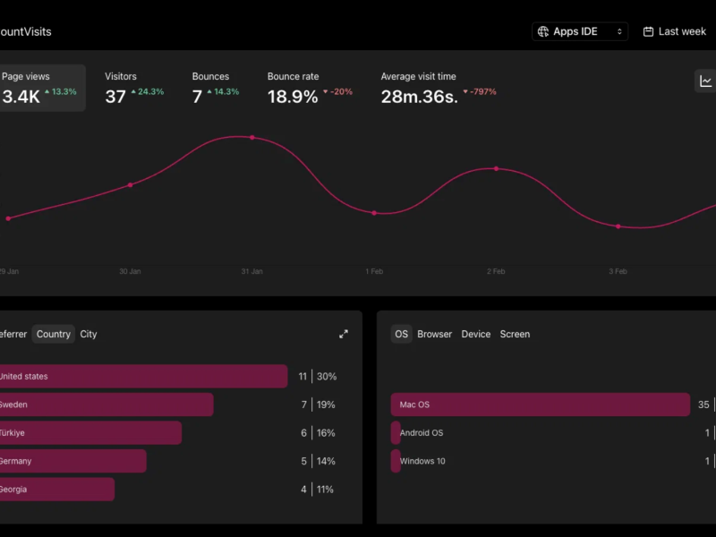Select the Average visit time metric
The height and width of the screenshot is (537, 716).
439,88
